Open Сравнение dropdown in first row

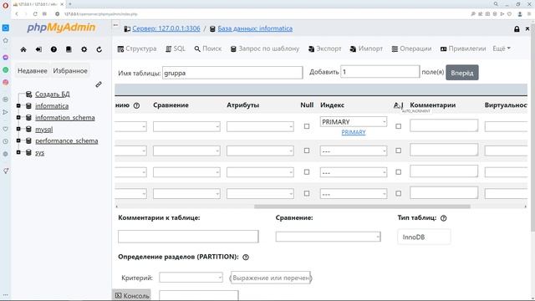click(186, 126)
